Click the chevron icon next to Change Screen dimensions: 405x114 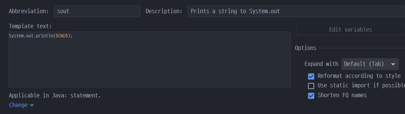[x=32, y=105]
